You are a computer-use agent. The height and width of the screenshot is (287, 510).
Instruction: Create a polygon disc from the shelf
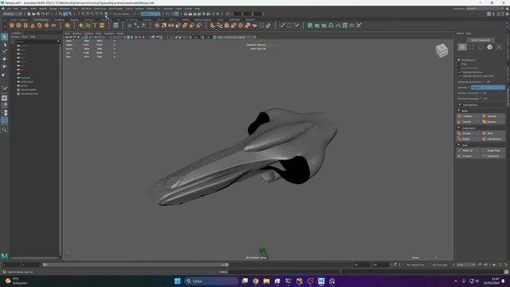53,26
